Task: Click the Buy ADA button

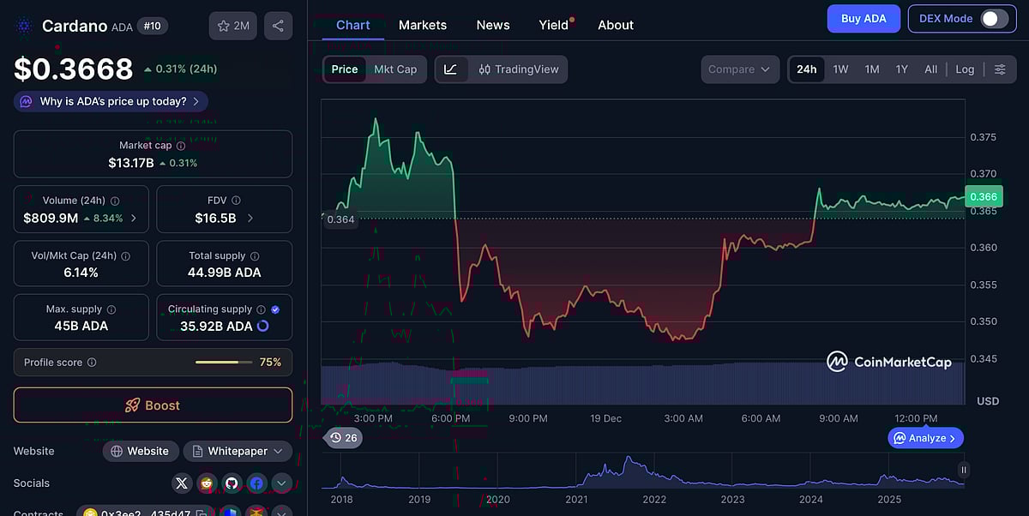Action: click(x=864, y=18)
